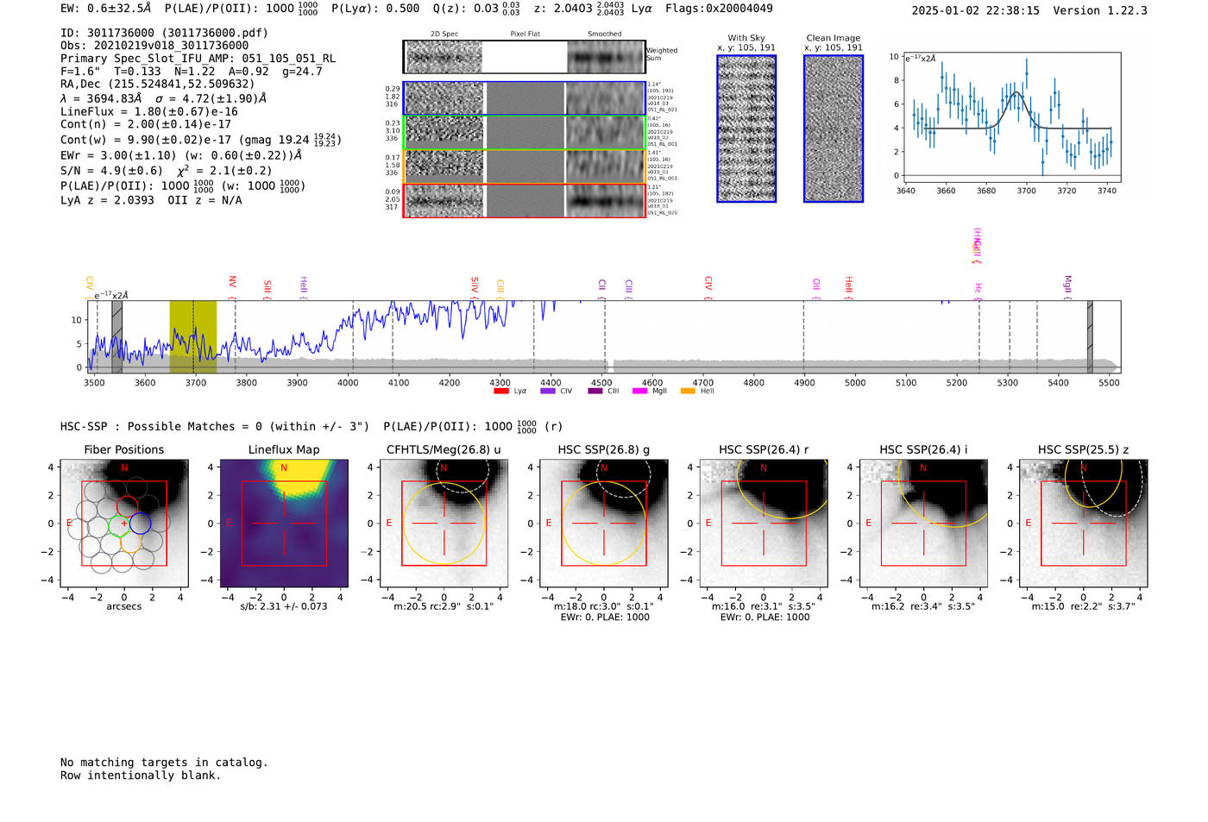
Task: Click the purple HeII marker near 3900Å
Action: [x=304, y=286]
